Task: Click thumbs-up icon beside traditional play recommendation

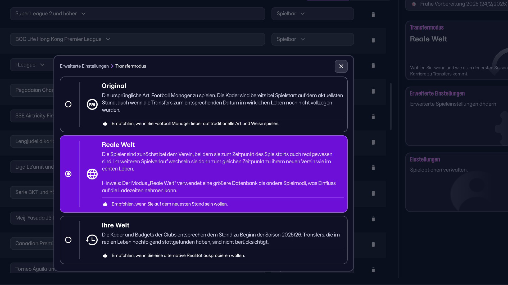Action: (x=105, y=124)
